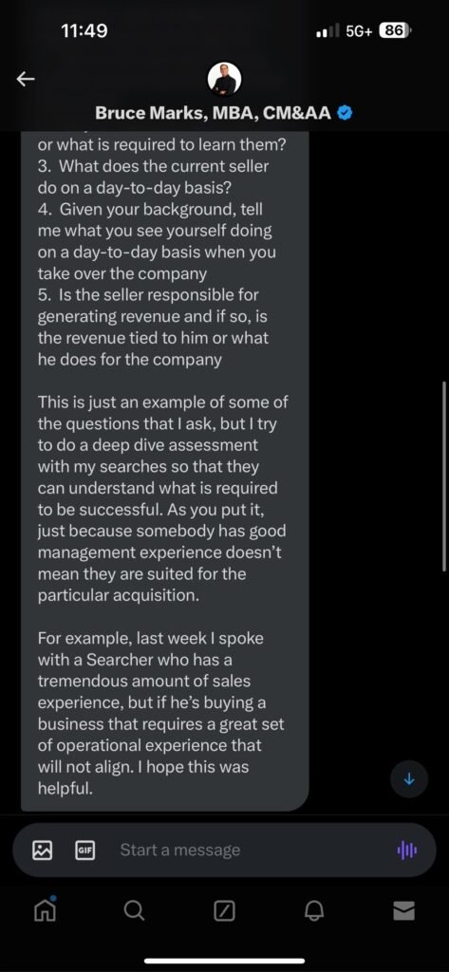
Task: Go to the Home tab
Action: pos(45,910)
